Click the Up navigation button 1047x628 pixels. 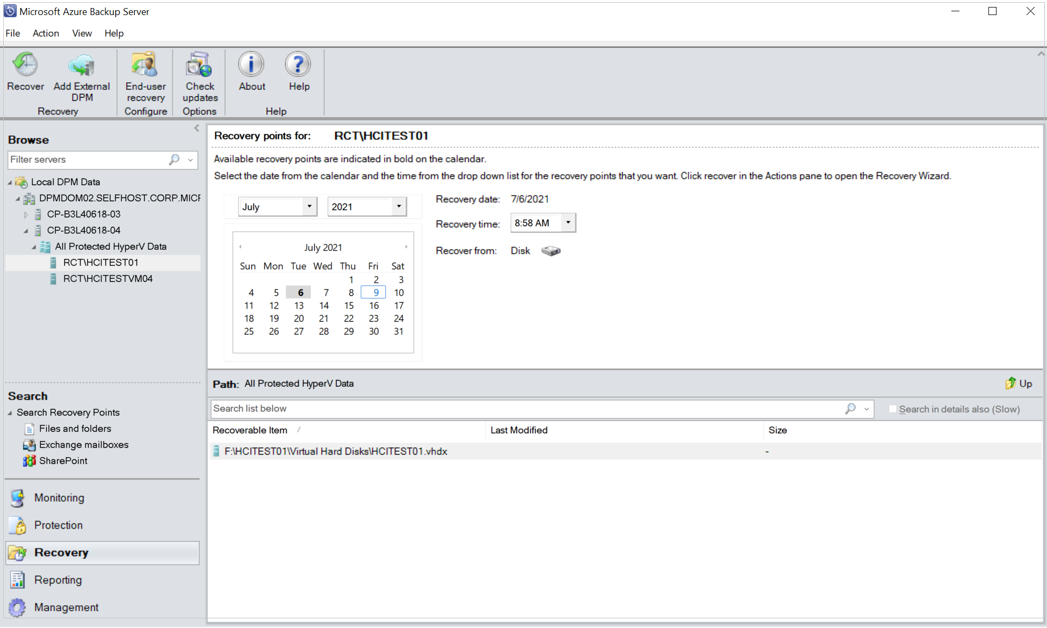(1018, 383)
